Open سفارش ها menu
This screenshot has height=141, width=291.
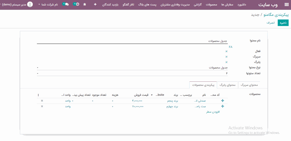227,4
